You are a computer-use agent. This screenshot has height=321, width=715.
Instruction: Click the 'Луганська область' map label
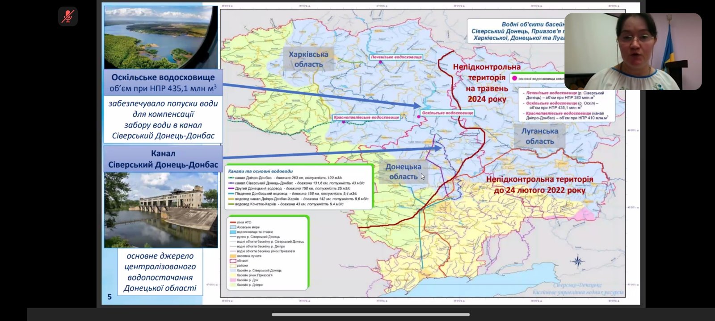coord(539,136)
